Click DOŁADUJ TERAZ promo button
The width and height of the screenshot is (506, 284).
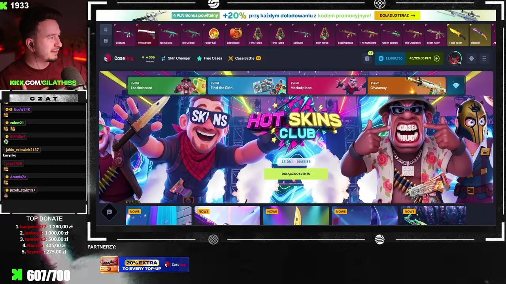pos(397,15)
